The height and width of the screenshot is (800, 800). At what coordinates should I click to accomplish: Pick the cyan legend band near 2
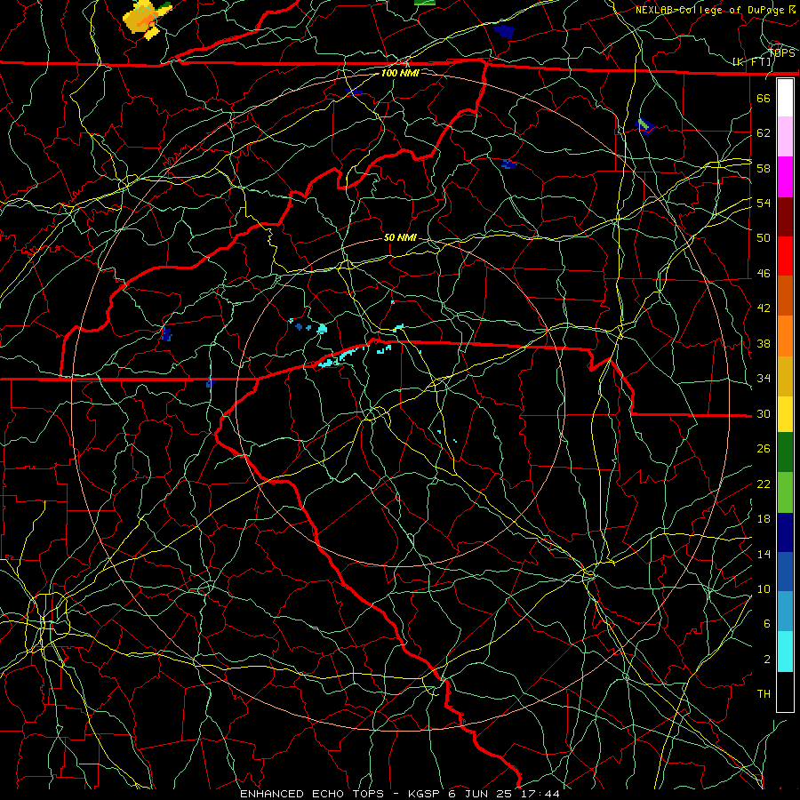pyautogui.click(x=785, y=652)
